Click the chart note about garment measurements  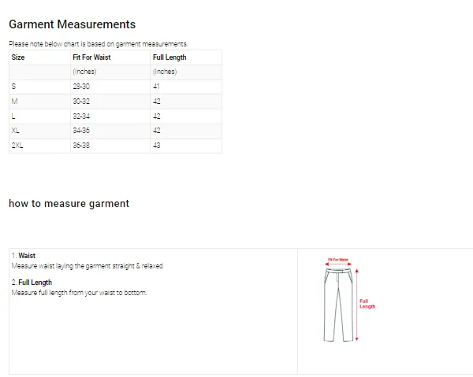pyautogui.click(x=98, y=44)
